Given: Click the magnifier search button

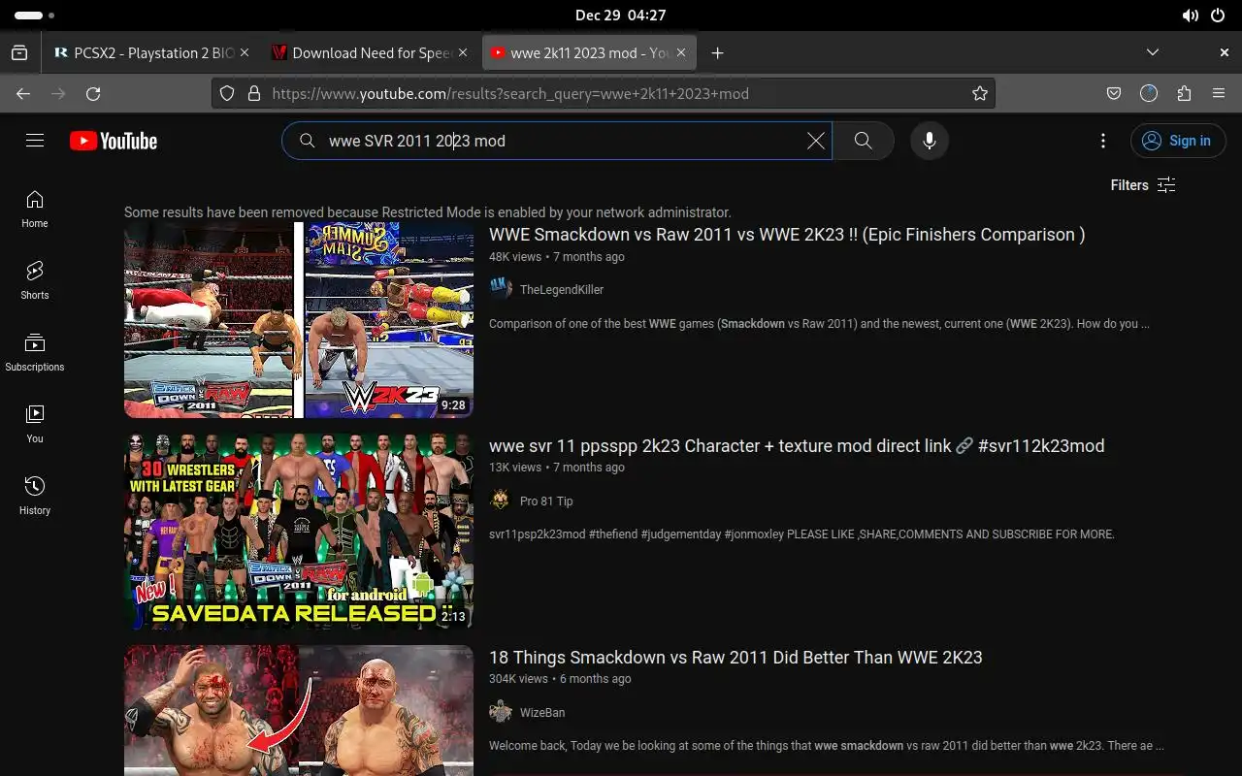Looking at the screenshot, I should click(x=863, y=141).
